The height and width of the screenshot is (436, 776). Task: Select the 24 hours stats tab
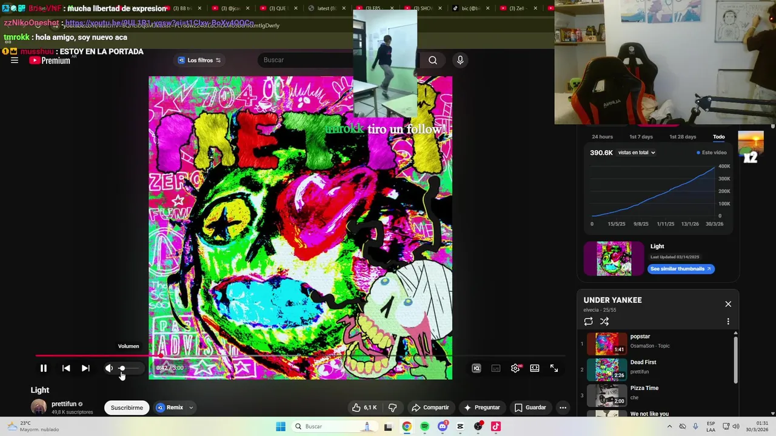click(x=602, y=137)
